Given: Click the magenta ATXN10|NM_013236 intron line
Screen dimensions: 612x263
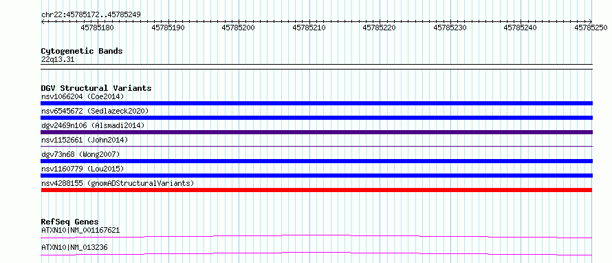Looking at the screenshot, I should click(x=316, y=253).
